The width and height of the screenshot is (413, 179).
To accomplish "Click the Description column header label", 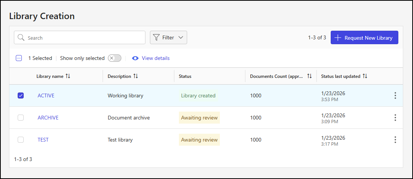I will point(120,76).
